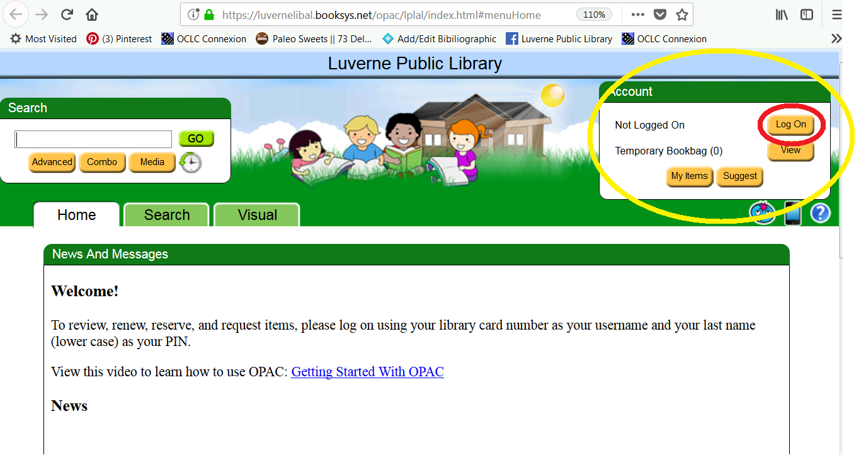Switch to the Search tab
Screen dimensions: 866x462
pos(166,215)
